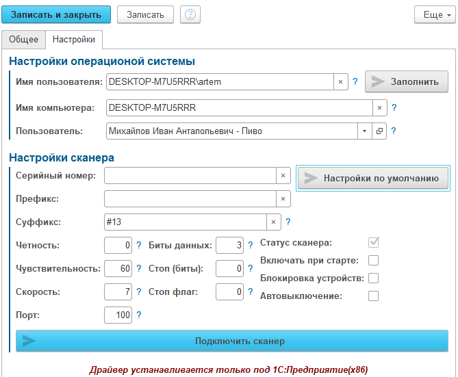458x377 pixels.
Task: Select the Настройки tab
Action: (74, 40)
